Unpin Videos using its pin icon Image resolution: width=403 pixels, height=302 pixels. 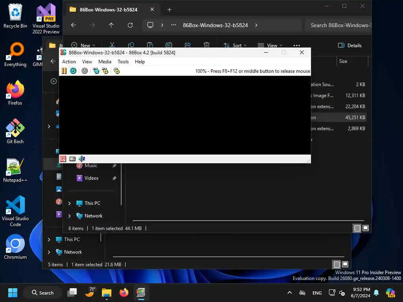114,178
